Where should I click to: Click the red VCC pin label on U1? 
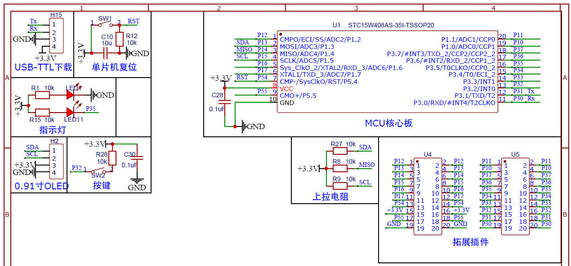tap(286, 89)
